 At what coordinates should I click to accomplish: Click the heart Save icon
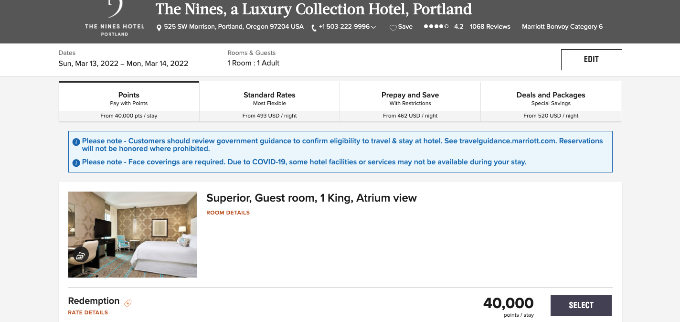(393, 28)
